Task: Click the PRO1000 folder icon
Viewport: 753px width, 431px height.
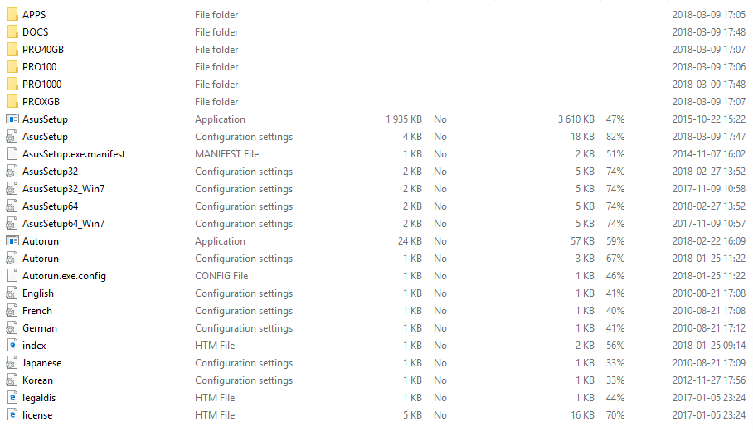Action: coord(12,85)
